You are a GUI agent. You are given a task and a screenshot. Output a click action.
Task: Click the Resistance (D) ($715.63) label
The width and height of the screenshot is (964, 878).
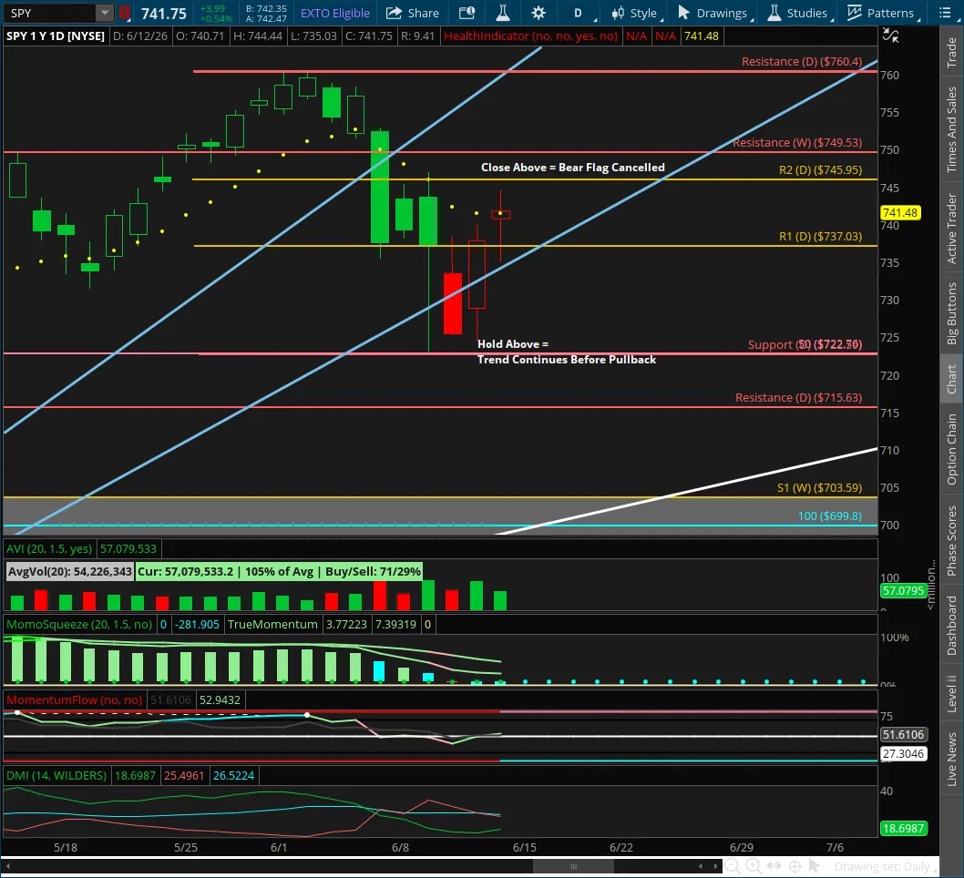798,397
